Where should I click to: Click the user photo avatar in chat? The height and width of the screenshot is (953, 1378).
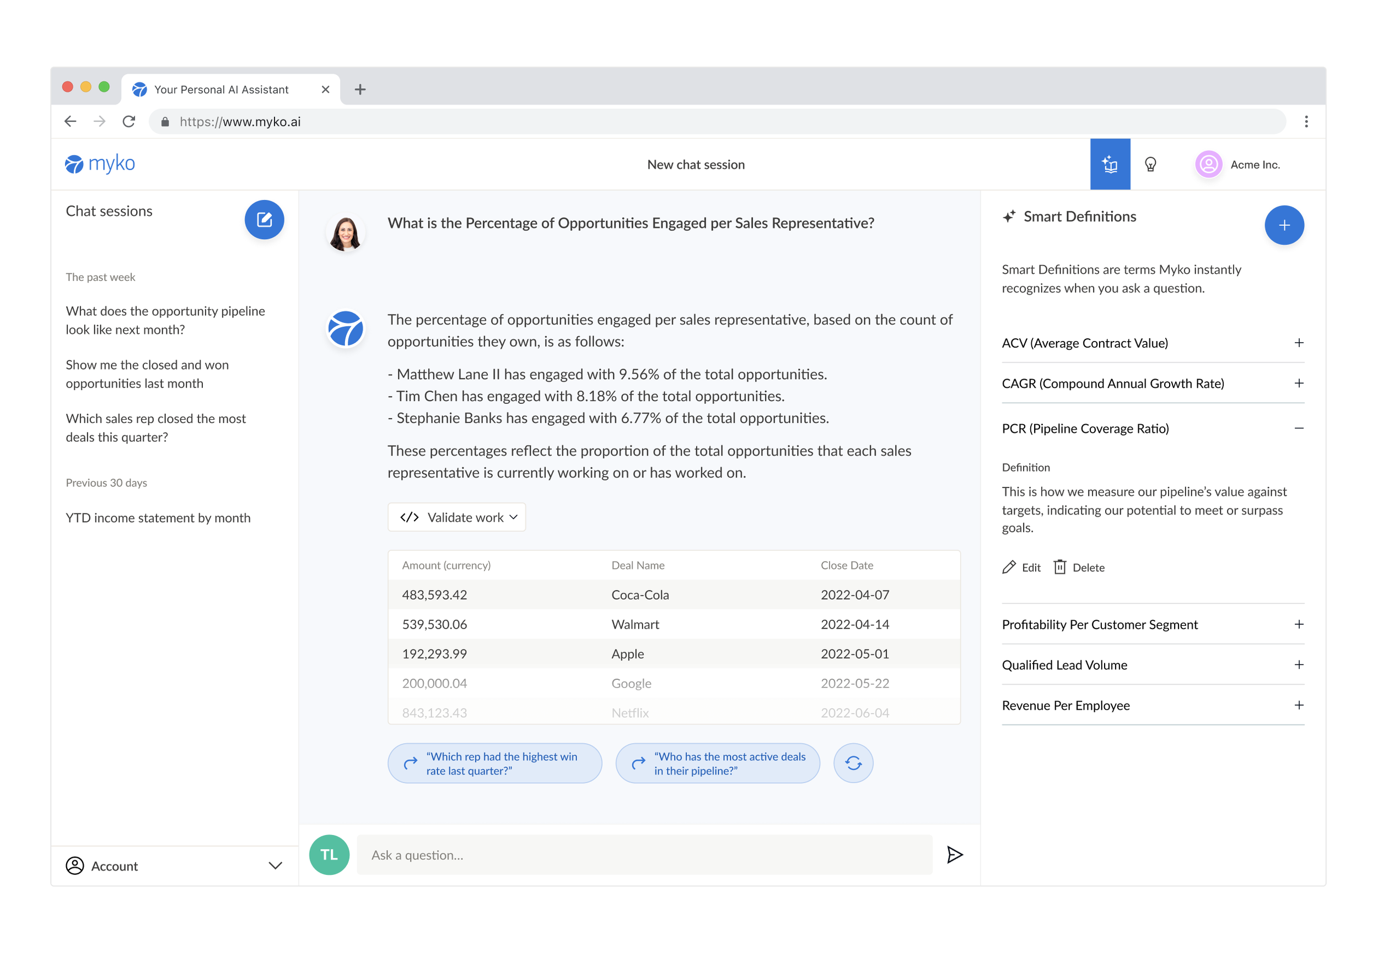pos(345,233)
